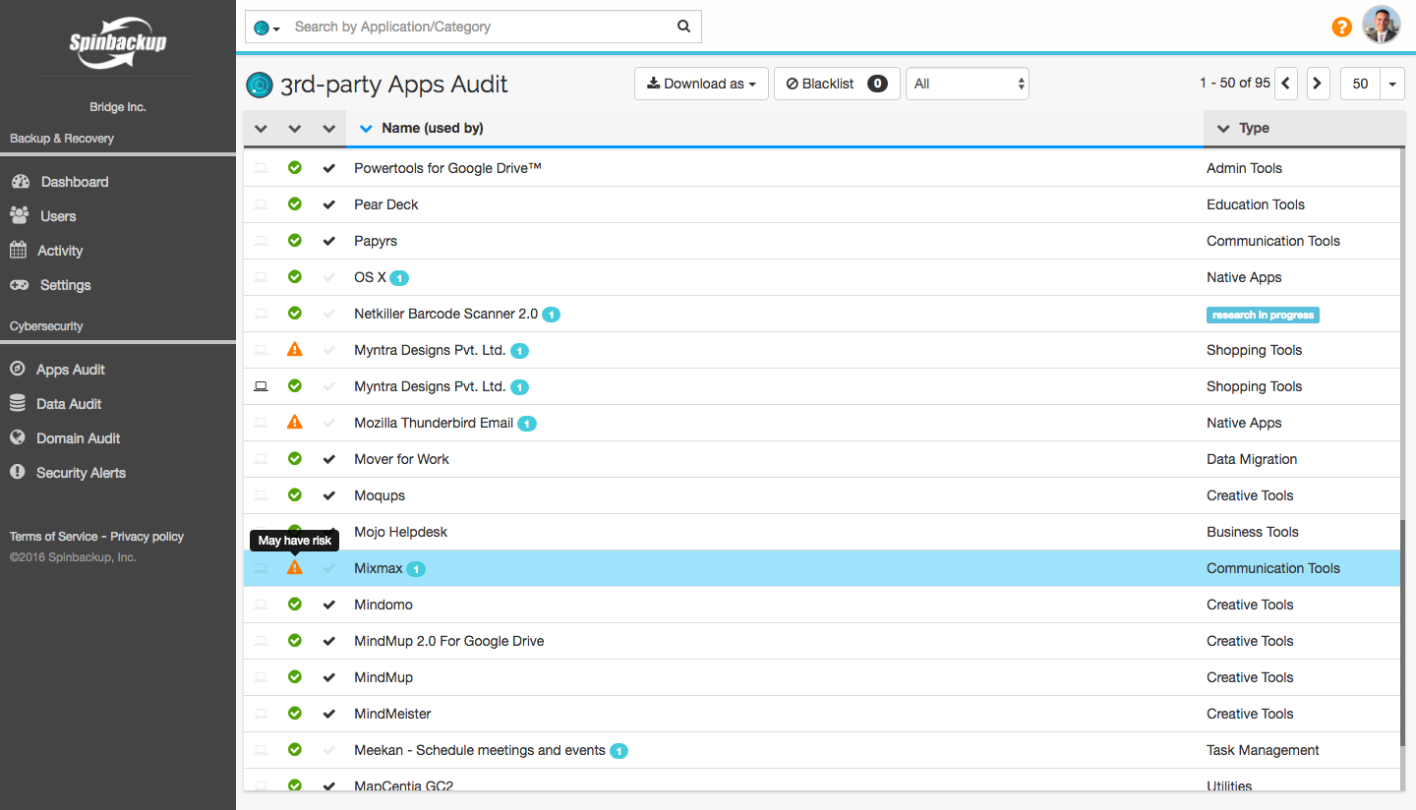This screenshot has width=1416, height=810.
Task: Click the green status icon for Pear Deck
Action: (x=295, y=204)
